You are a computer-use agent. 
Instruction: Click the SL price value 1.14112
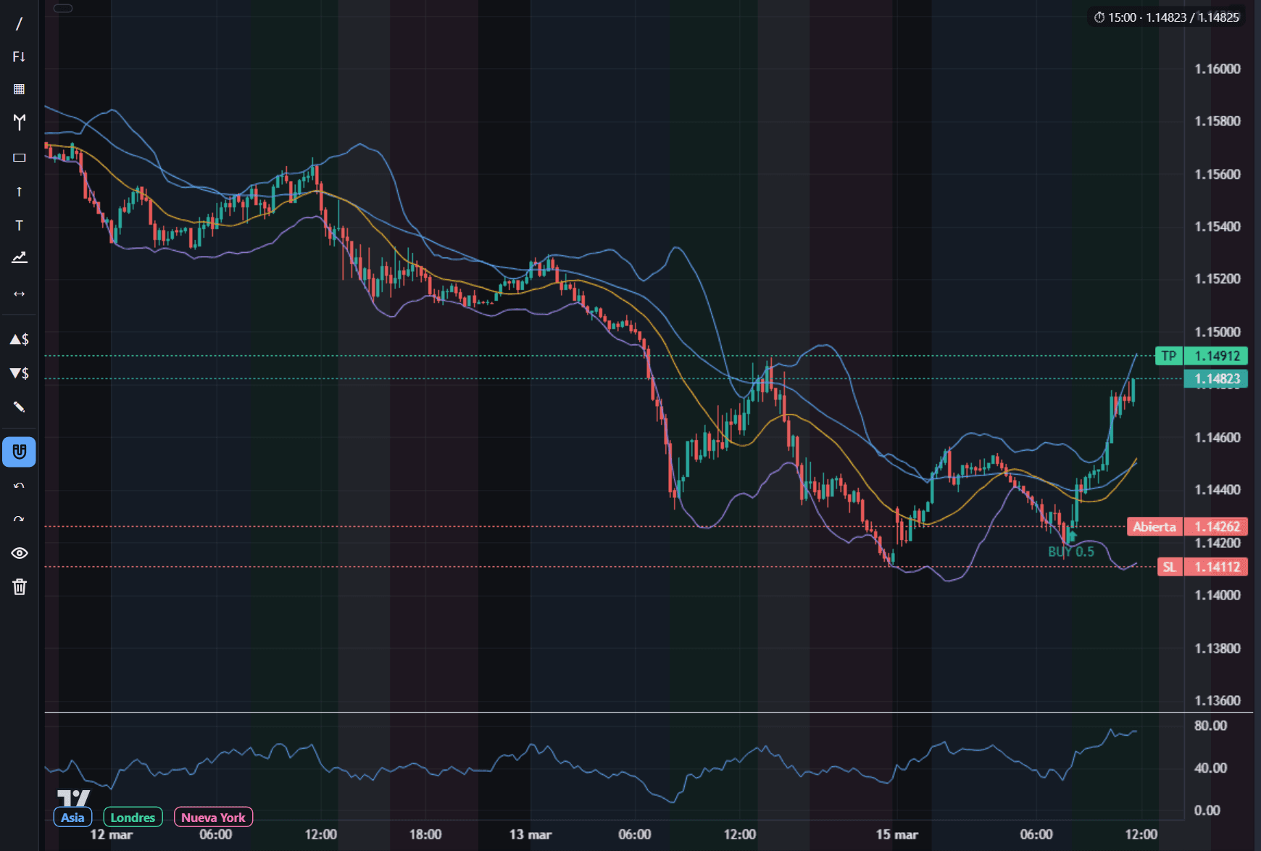coord(1216,567)
